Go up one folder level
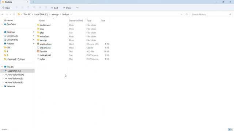Viewport: 234px width, 131px height. click(14, 15)
